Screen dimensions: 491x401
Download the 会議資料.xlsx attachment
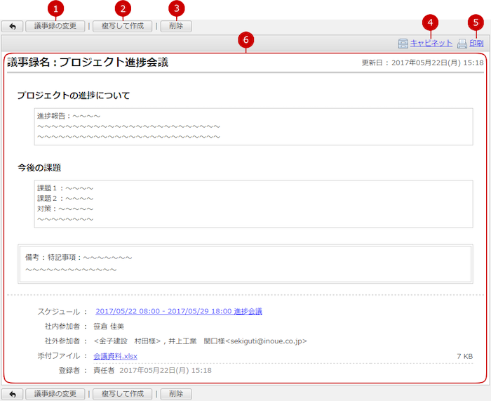pyautogui.click(x=117, y=356)
